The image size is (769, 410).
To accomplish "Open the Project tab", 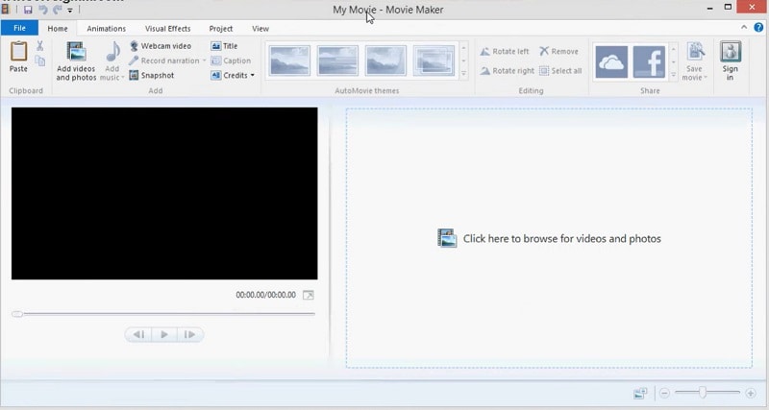I will click(221, 29).
